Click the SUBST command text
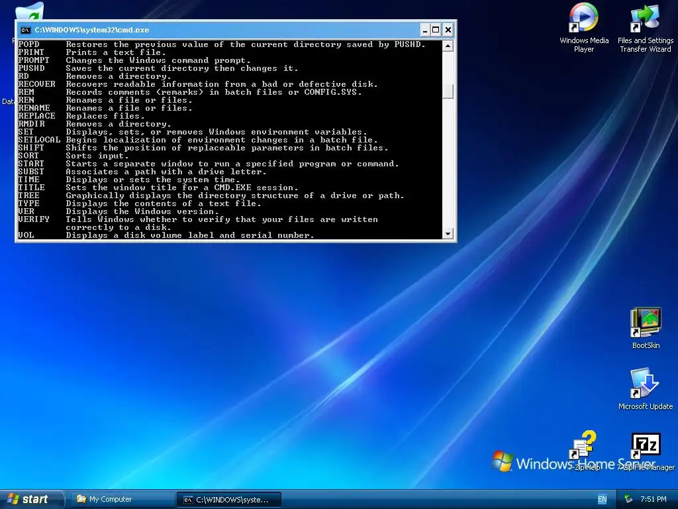Image resolution: width=678 pixels, height=509 pixels. (31, 172)
